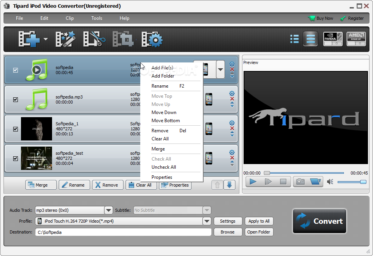The height and width of the screenshot is (256, 373).
Task: Toggle NVIDIA acceleration switch
Action: tap(333, 39)
